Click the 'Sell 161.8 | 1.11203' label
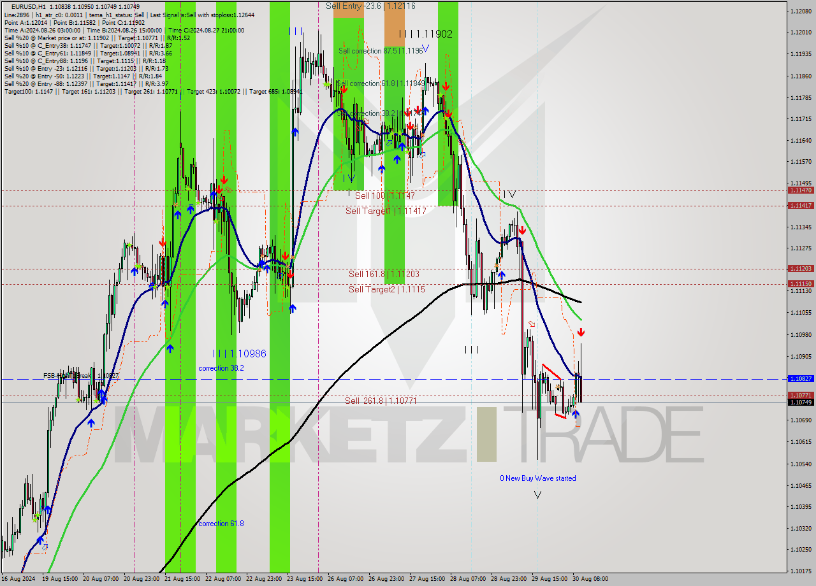Image resolution: width=816 pixels, height=586 pixels. pos(384,274)
